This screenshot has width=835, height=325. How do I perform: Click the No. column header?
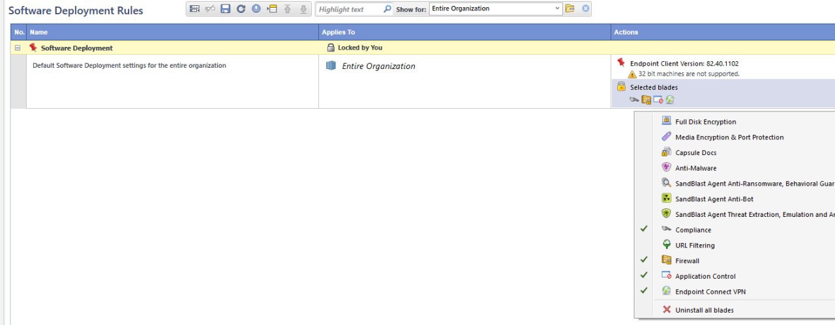tap(19, 32)
